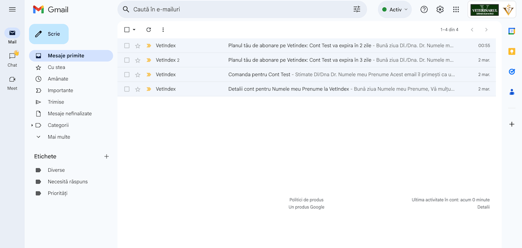Open the 'Trimise' folder
This screenshot has width=522, height=248.
coord(56,102)
